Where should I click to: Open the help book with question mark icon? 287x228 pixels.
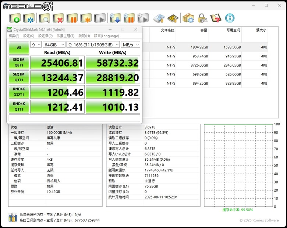[216, 18]
